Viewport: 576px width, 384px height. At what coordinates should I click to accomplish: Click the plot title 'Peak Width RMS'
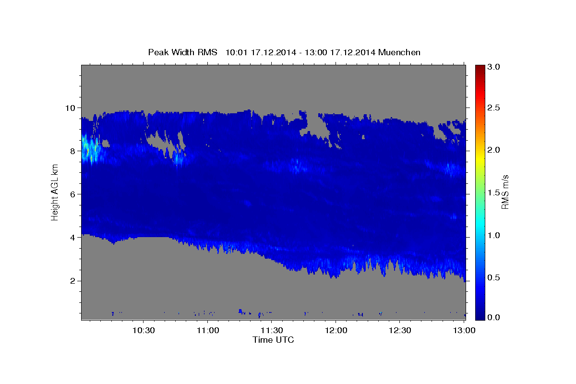(182, 52)
